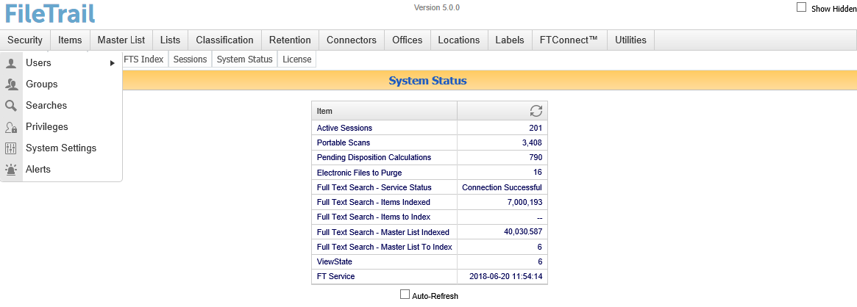
Task: Click the value 7,000,193 for Items Indexed
Action: pos(524,202)
